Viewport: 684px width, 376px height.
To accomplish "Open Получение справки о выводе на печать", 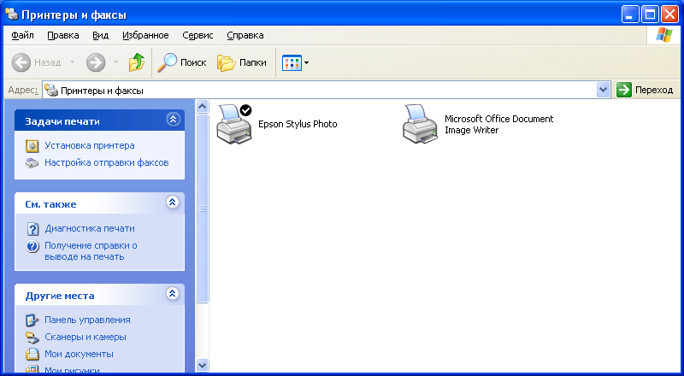I will coord(91,251).
